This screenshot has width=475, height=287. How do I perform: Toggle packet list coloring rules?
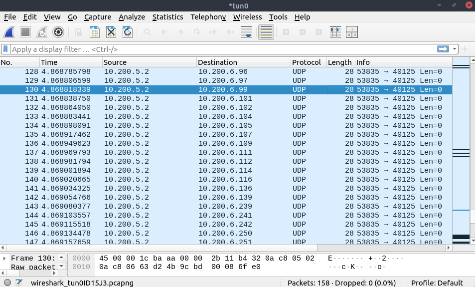click(x=266, y=32)
